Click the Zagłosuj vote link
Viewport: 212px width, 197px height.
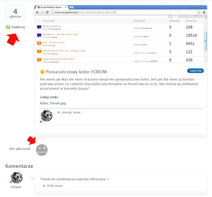[x=18, y=27]
